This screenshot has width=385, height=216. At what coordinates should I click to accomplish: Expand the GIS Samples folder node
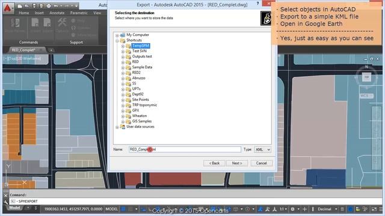point(123,122)
